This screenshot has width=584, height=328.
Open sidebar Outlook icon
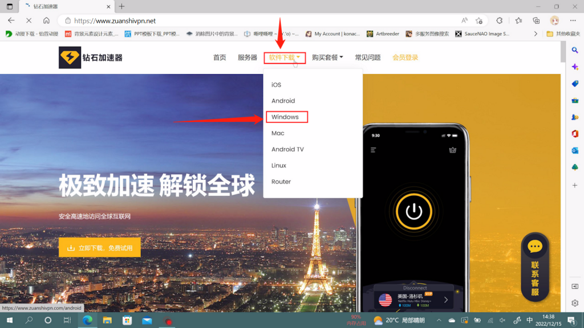click(x=575, y=150)
